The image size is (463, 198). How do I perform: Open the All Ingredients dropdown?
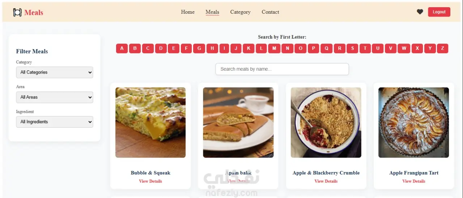[55, 122]
